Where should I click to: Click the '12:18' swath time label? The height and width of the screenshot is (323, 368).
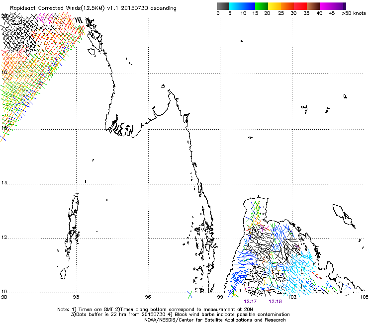pyautogui.click(x=275, y=302)
